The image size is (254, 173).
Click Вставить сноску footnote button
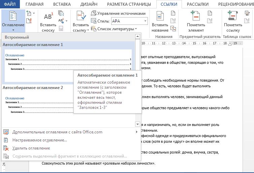coord(48,22)
